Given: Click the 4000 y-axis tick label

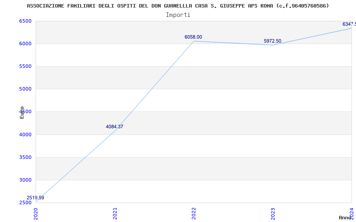Looking at the screenshot, I should pos(25,135).
